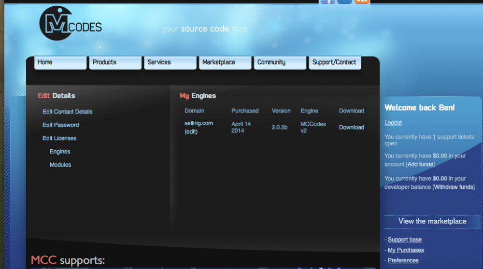Click the Facebook icon at top
The width and height of the screenshot is (483, 269).
(327, 1)
